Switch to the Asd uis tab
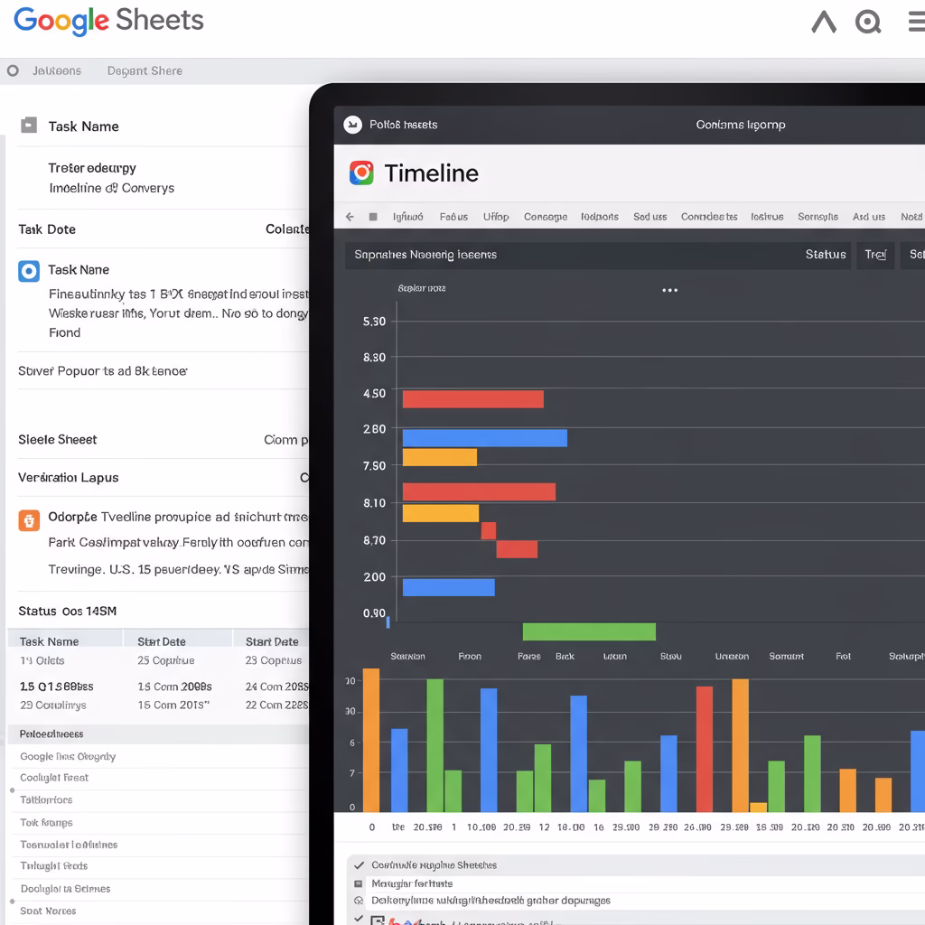Viewport: 925px width, 925px height. [x=869, y=217]
